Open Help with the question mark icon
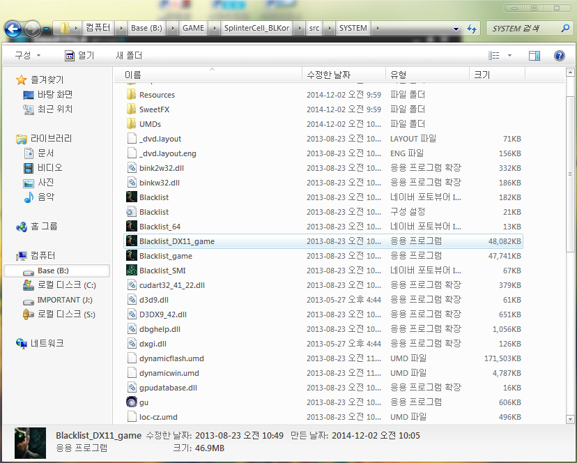This screenshot has width=577, height=463. coord(560,55)
